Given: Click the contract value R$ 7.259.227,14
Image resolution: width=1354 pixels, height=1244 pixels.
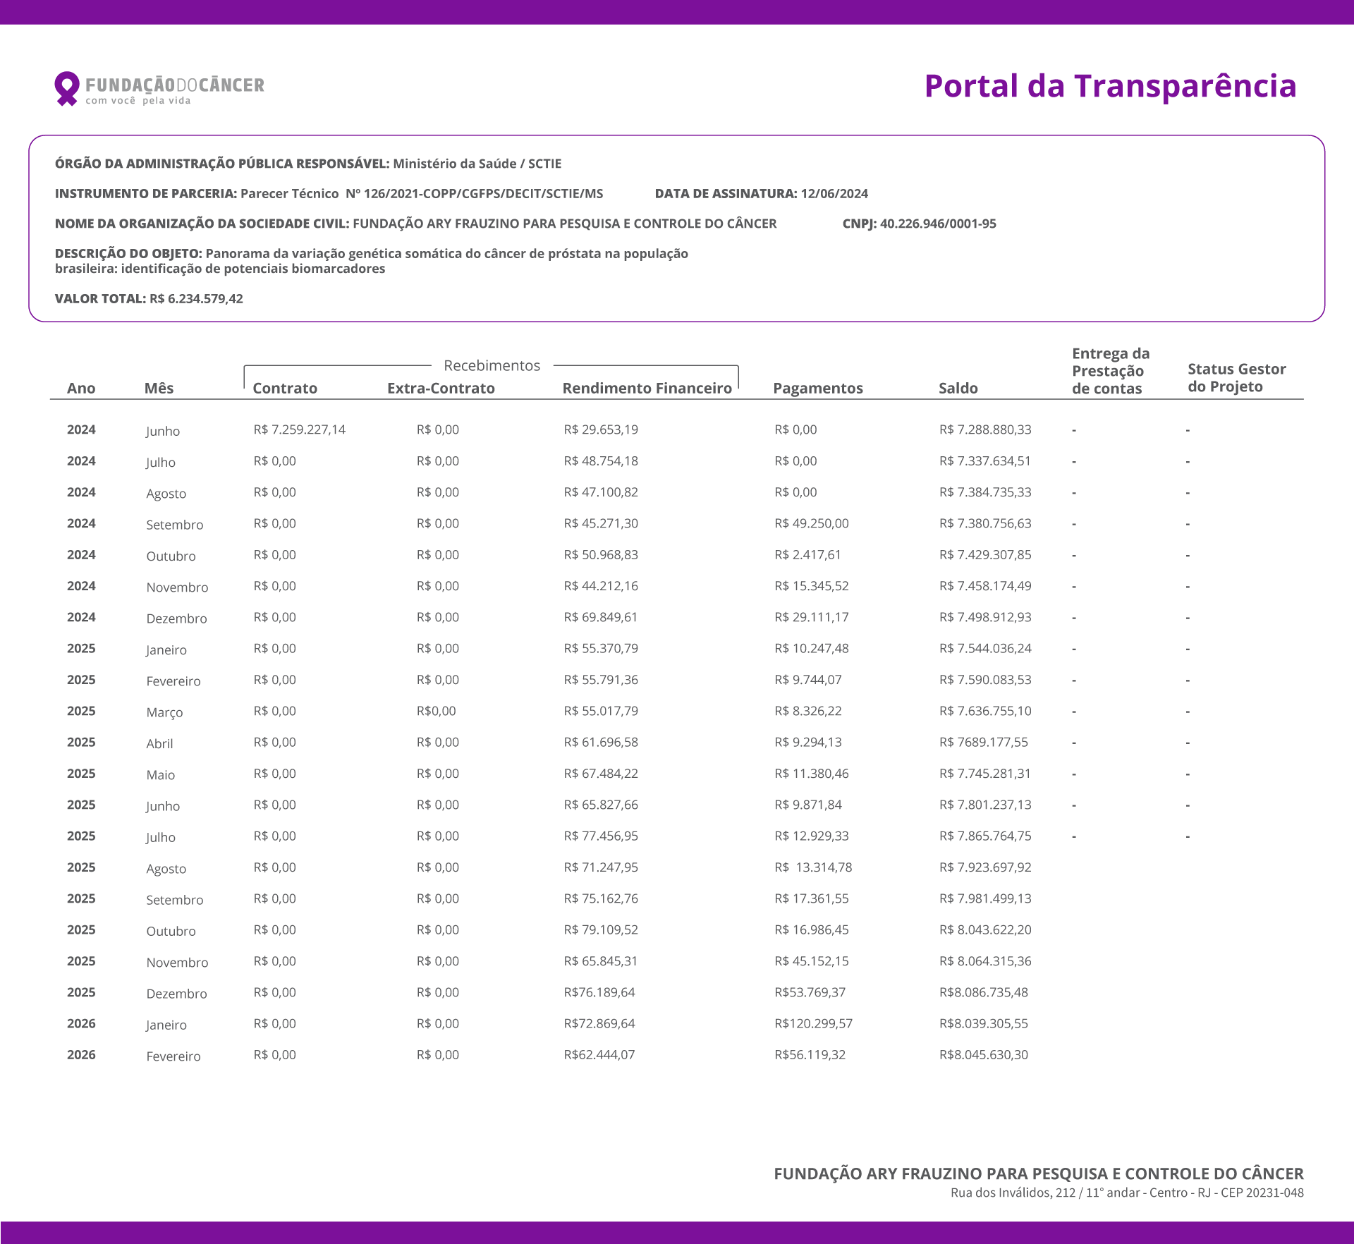Looking at the screenshot, I should tap(299, 429).
